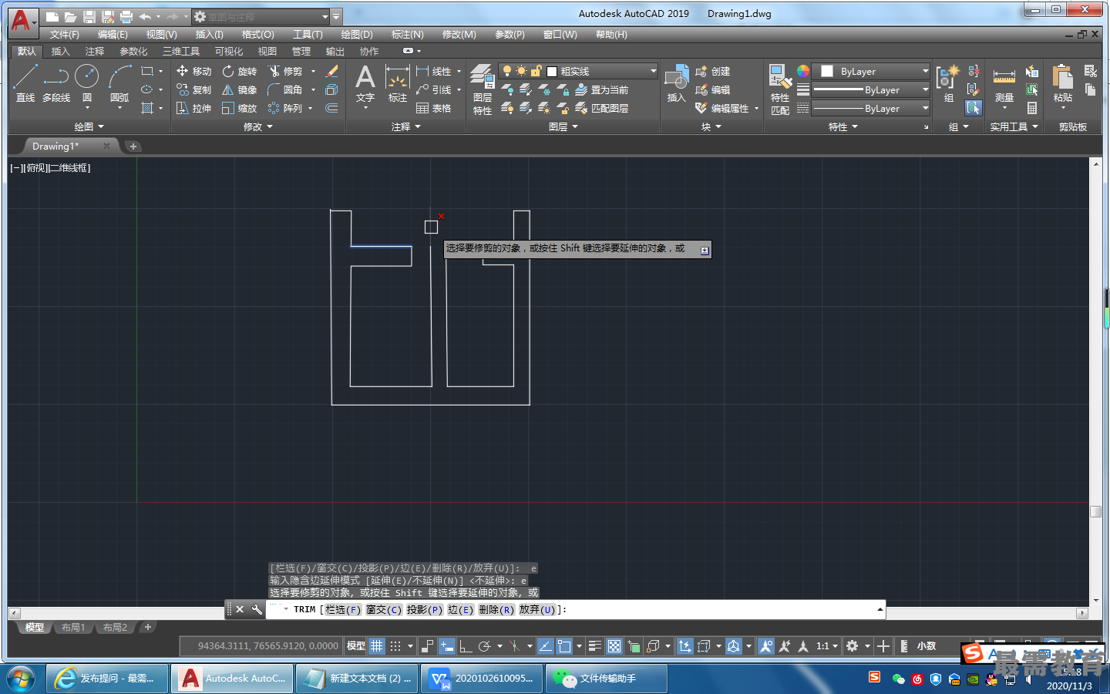Select the 直线 (Line) tool
This screenshot has height=694, width=1110.
[25, 83]
